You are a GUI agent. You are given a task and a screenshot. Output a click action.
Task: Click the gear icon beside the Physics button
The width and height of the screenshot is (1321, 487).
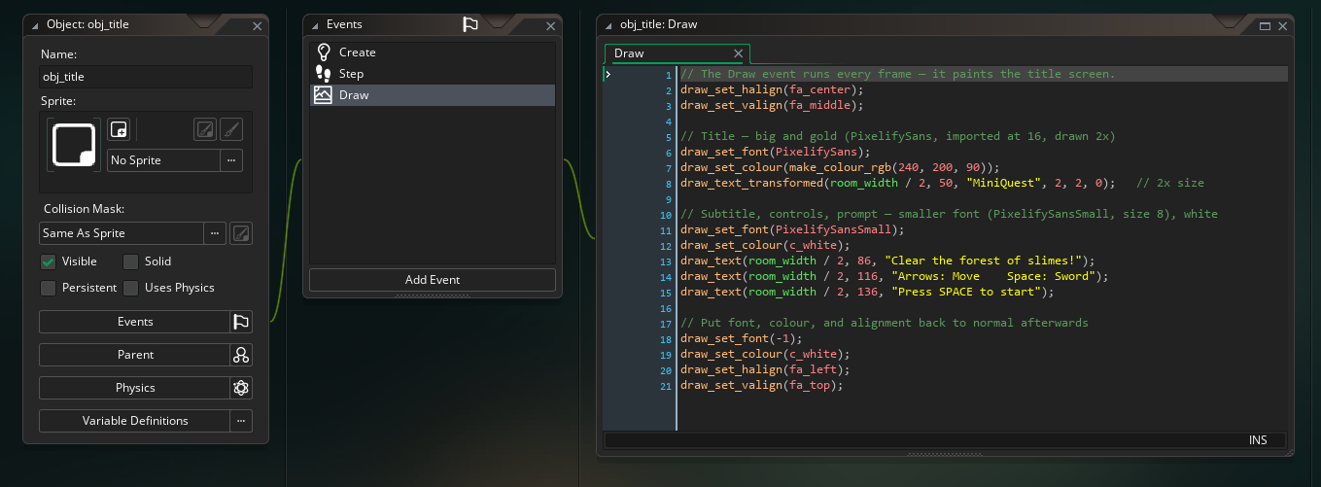pos(241,388)
